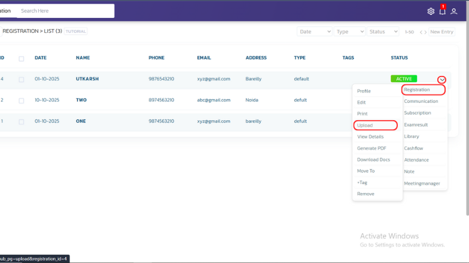Click the Search Here input field
Screen dimensions: 469x263
tap(65, 11)
